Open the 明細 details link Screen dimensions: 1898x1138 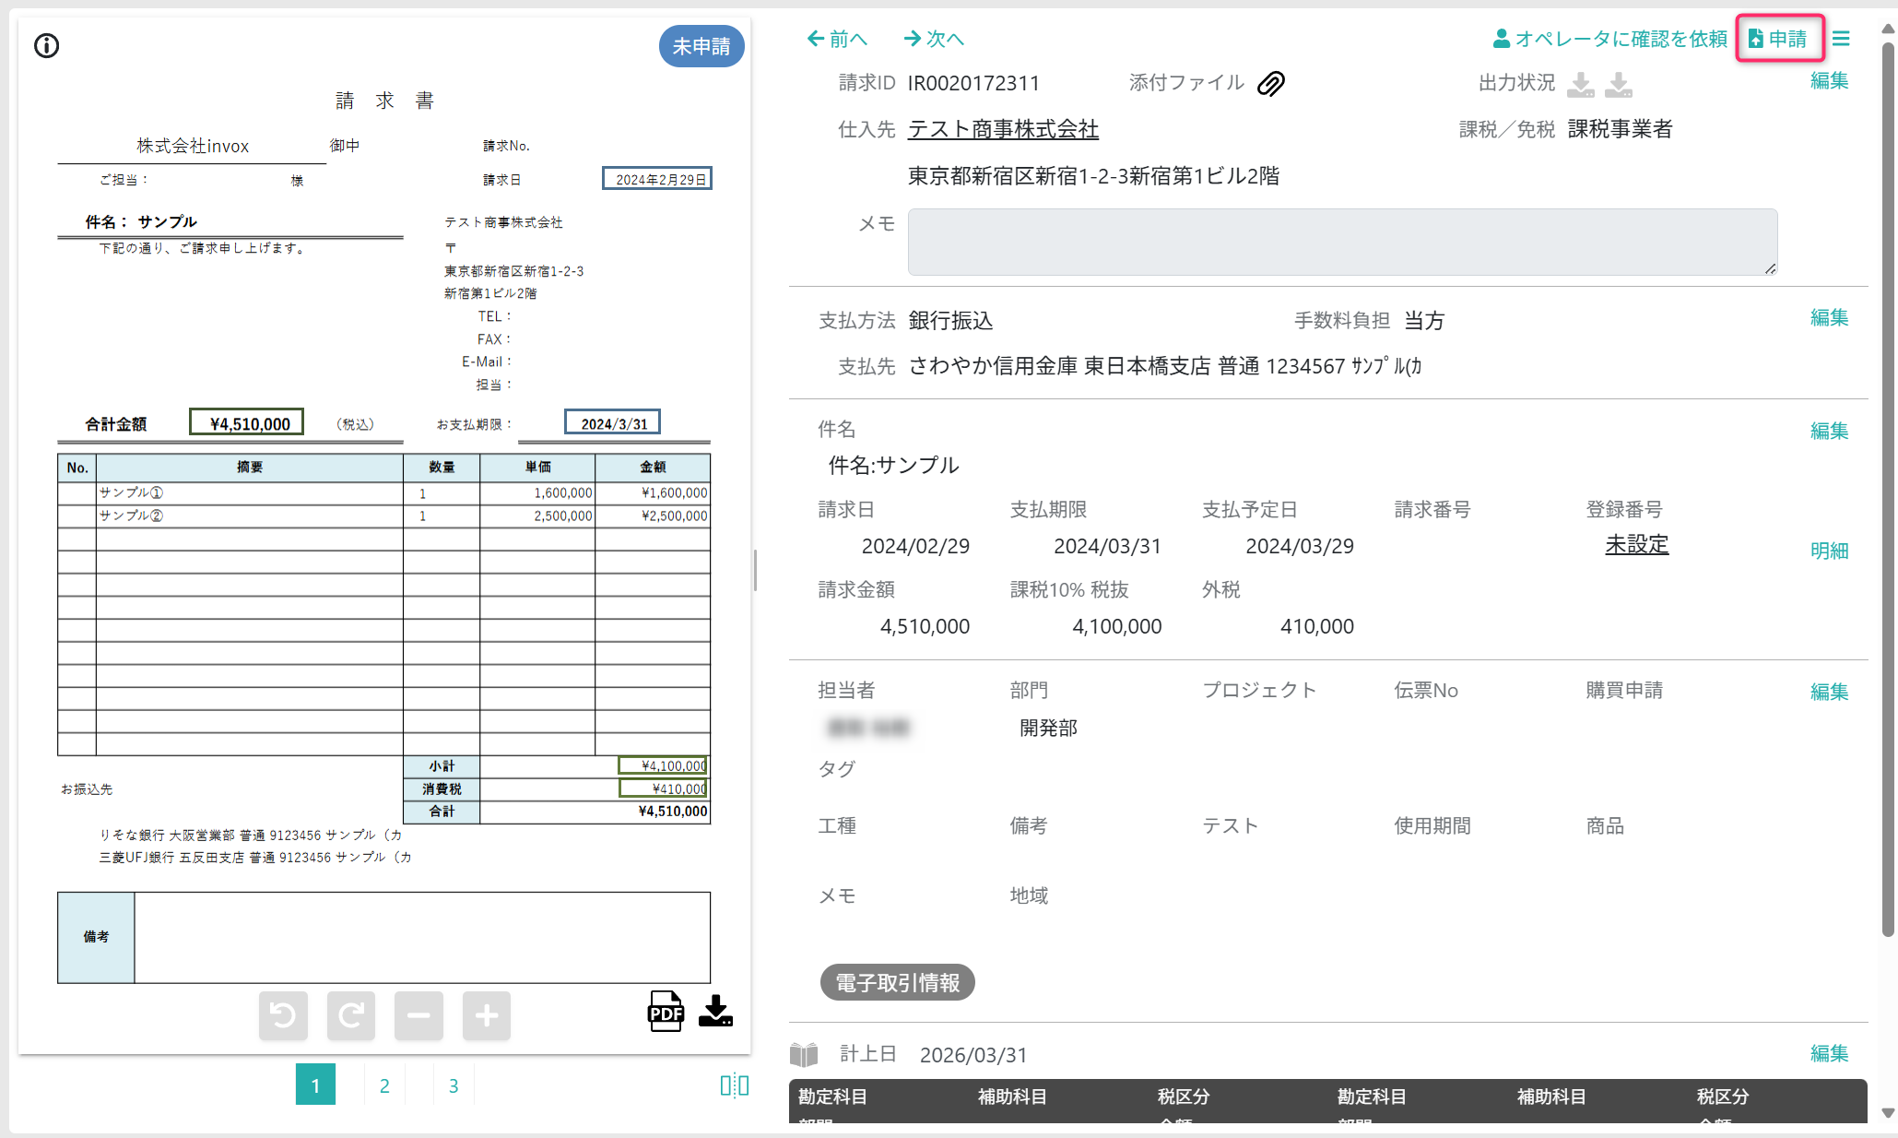tap(1829, 551)
